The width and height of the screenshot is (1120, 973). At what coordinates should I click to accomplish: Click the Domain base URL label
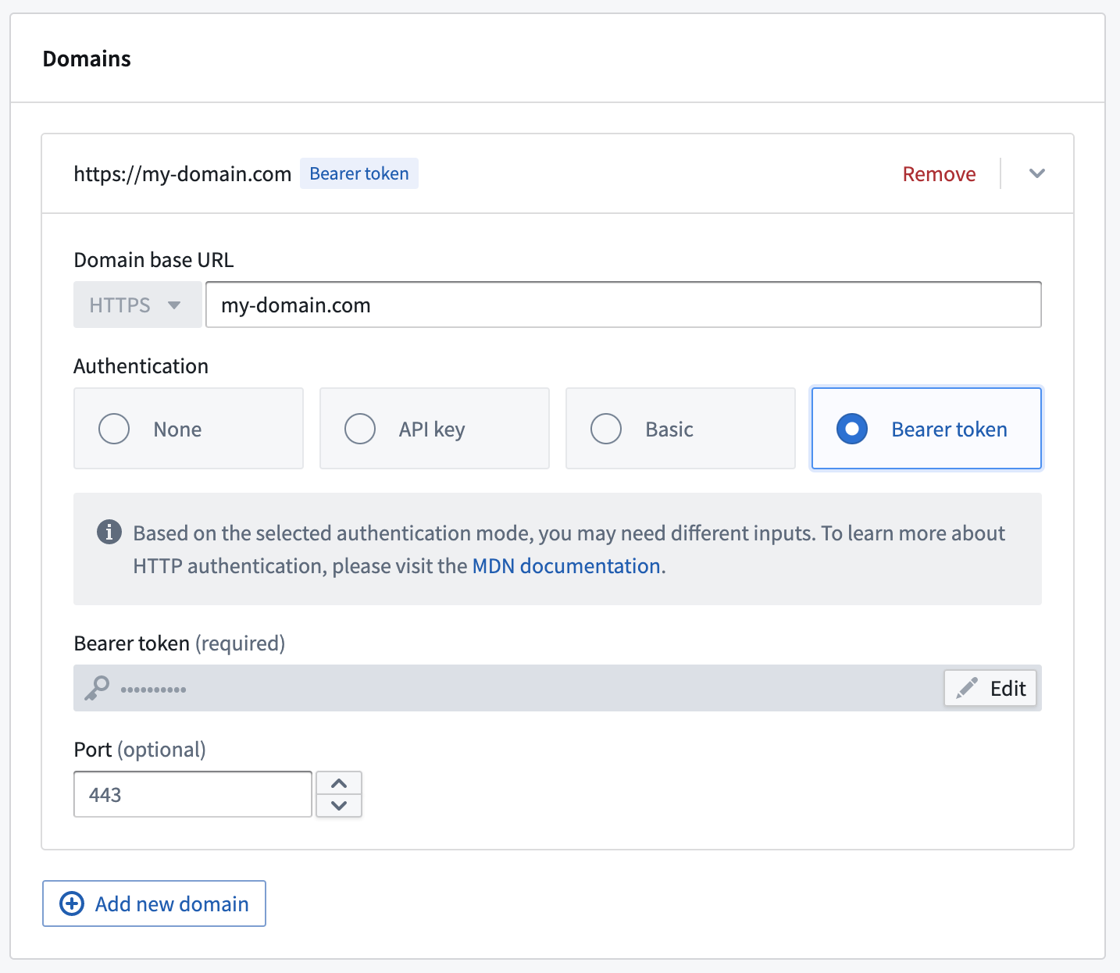pyautogui.click(x=154, y=260)
